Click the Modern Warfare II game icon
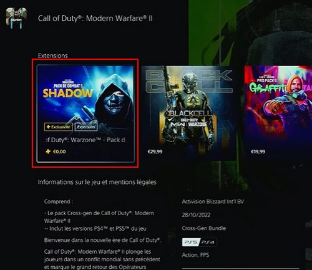Viewport: 312px width, 270px height. point(16,18)
